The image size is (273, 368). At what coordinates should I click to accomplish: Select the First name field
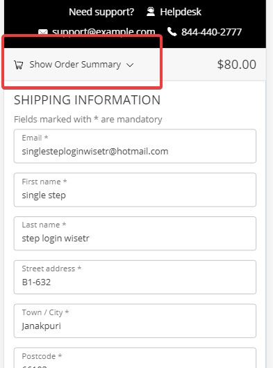pos(135,190)
